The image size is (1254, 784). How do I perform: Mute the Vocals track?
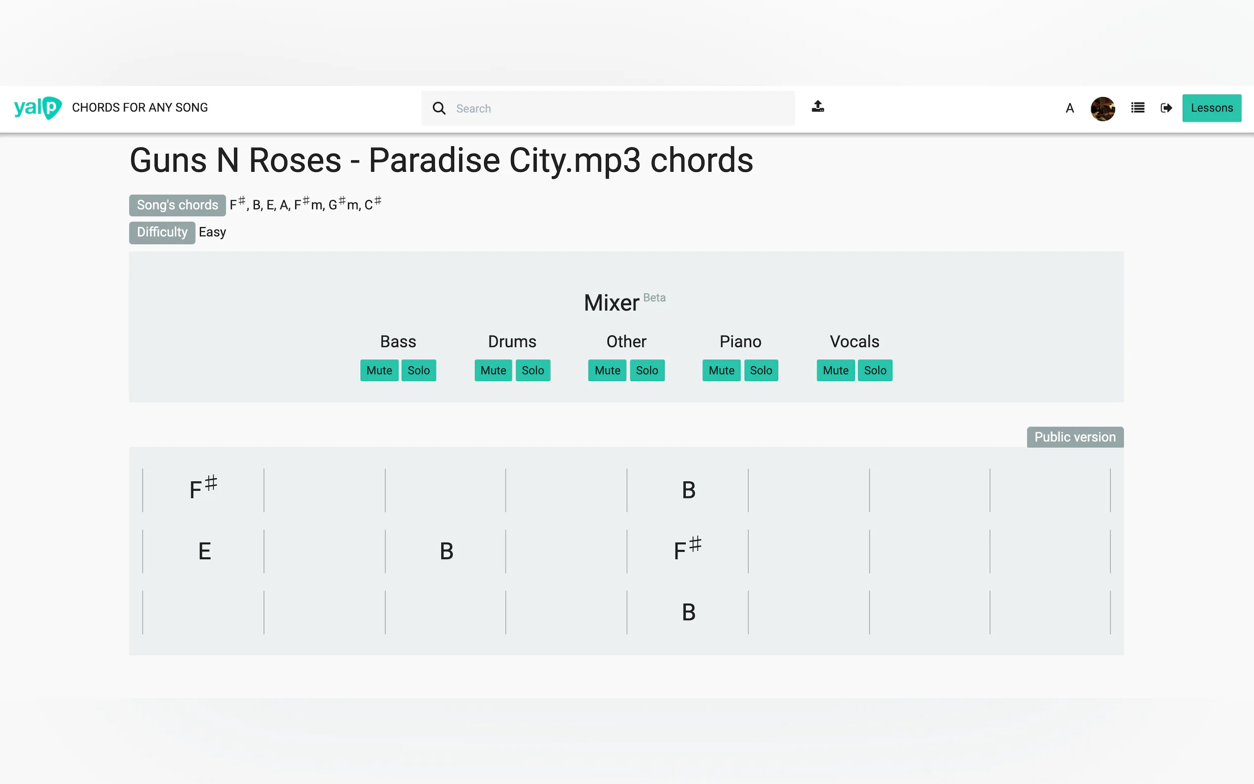click(835, 370)
